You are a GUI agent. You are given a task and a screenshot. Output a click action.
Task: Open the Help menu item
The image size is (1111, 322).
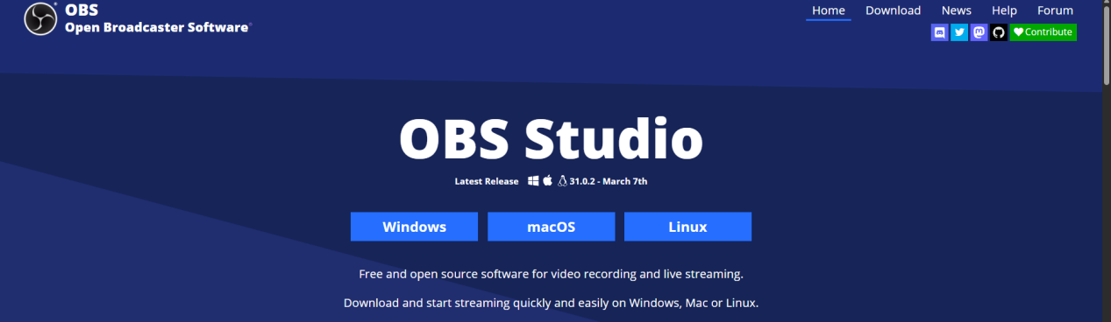point(1004,10)
